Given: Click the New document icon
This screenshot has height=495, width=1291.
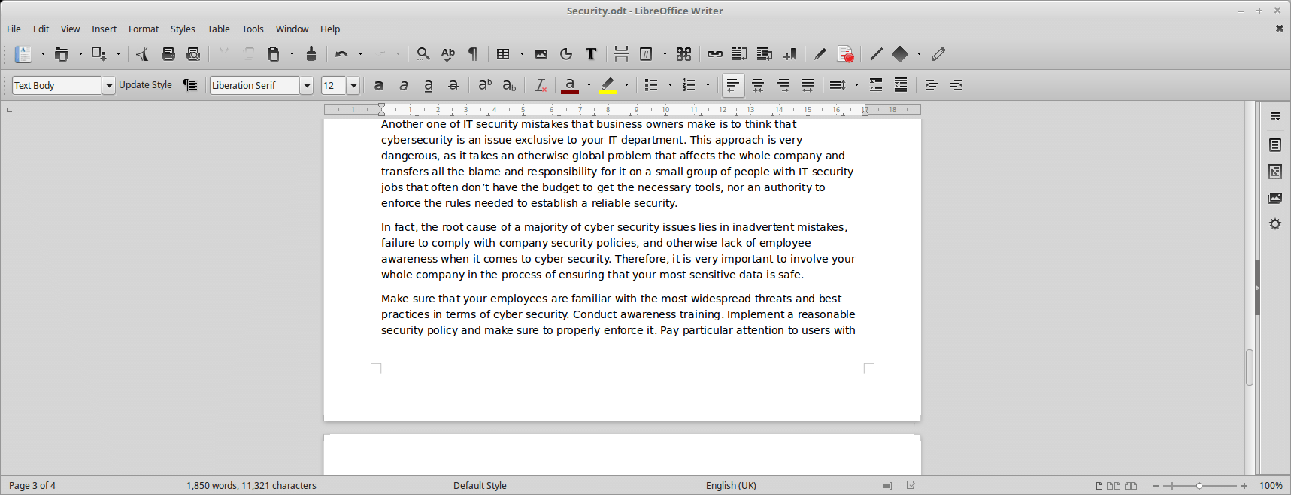Looking at the screenshot, I should coord(24,54).
